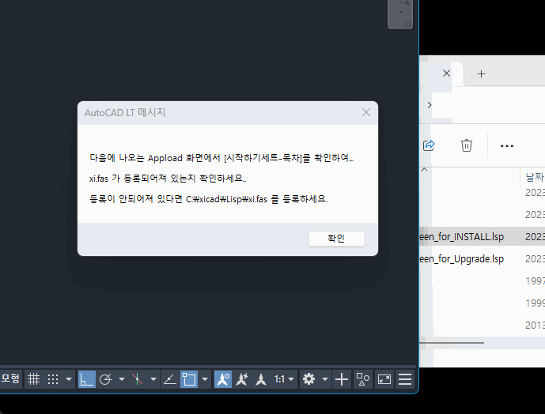Screen dimensions: 545x414
Task: Click the horizontal scrollbar in File Explorer
Action: (x=451, y=342)
